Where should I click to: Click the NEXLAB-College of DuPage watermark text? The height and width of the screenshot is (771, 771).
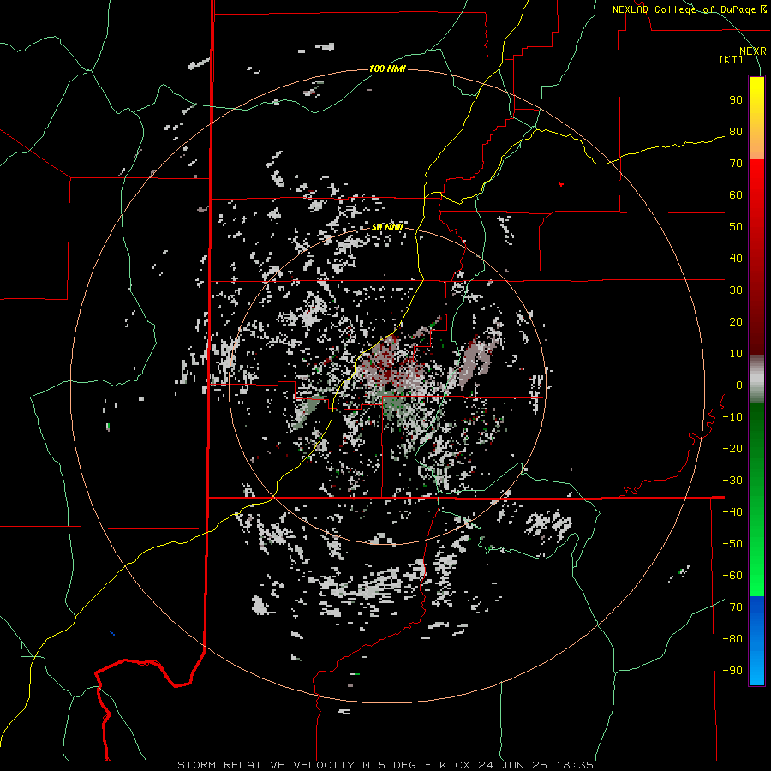point(684,9)
